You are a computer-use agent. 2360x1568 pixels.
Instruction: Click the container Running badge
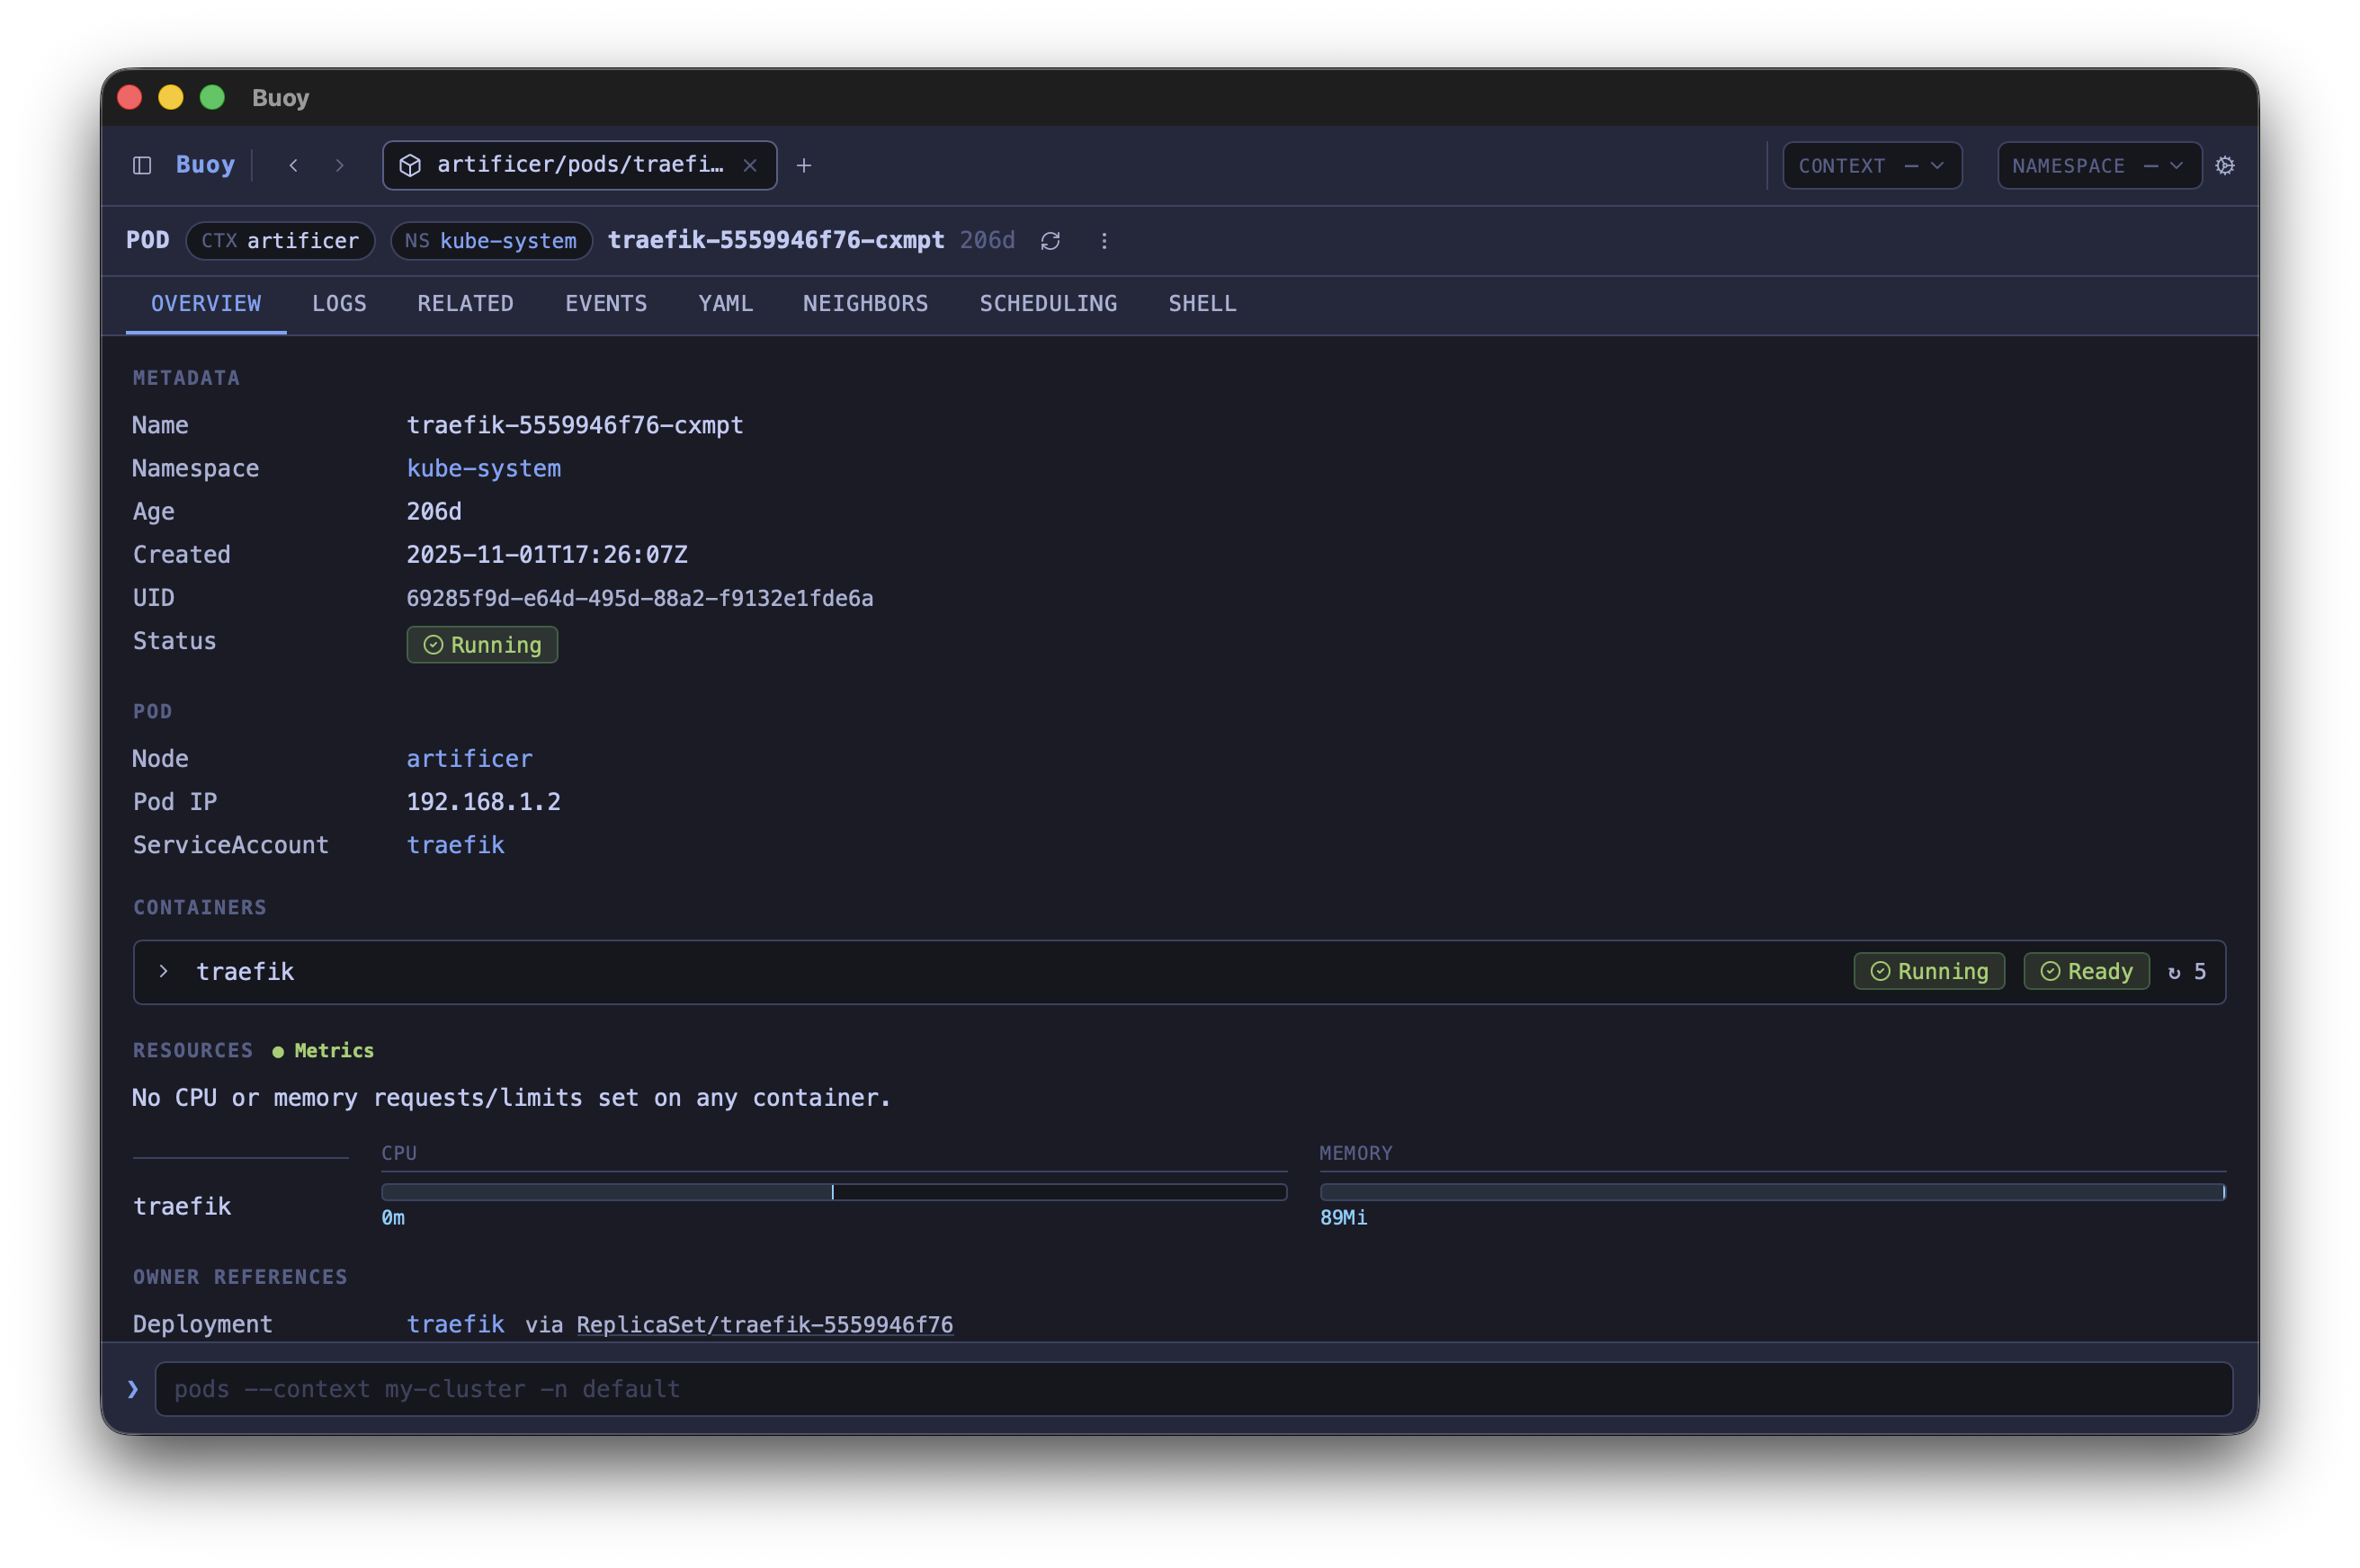1927,971
